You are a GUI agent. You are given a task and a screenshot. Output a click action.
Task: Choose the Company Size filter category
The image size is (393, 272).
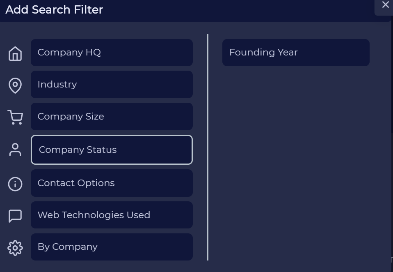(112, 116)
